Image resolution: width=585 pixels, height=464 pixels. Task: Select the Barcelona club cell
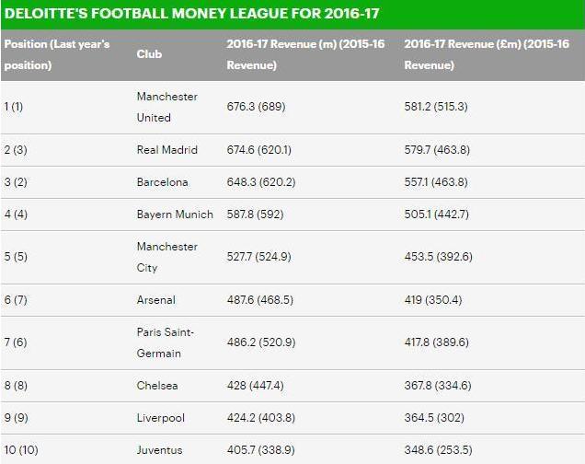coord(162,182)
